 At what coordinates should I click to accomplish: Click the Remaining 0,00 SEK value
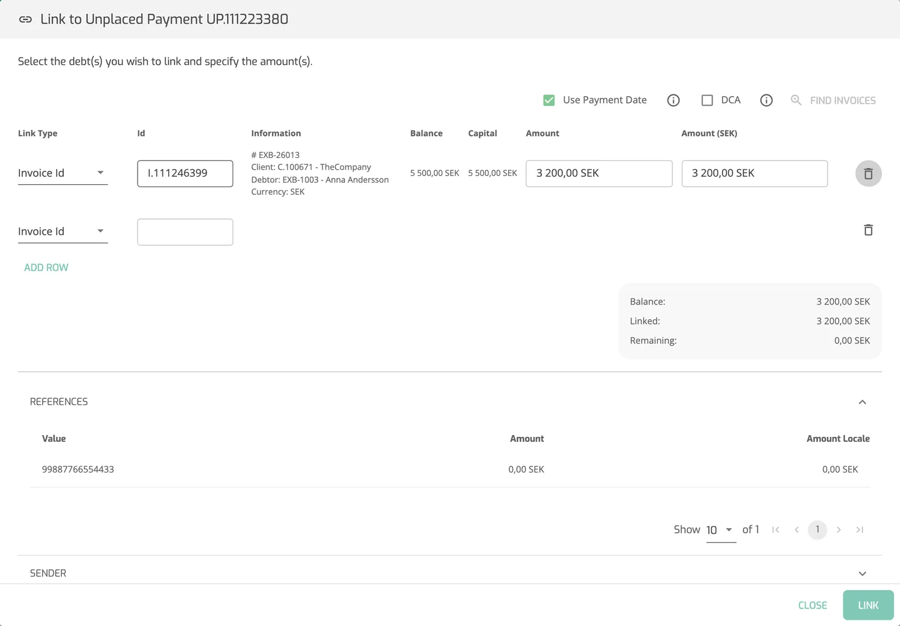coord(852,341)
